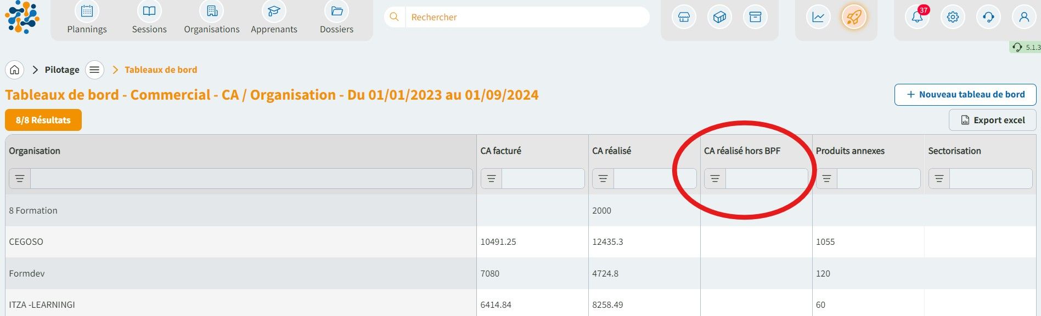Focus the Rechercher search field

click(527, 18)
